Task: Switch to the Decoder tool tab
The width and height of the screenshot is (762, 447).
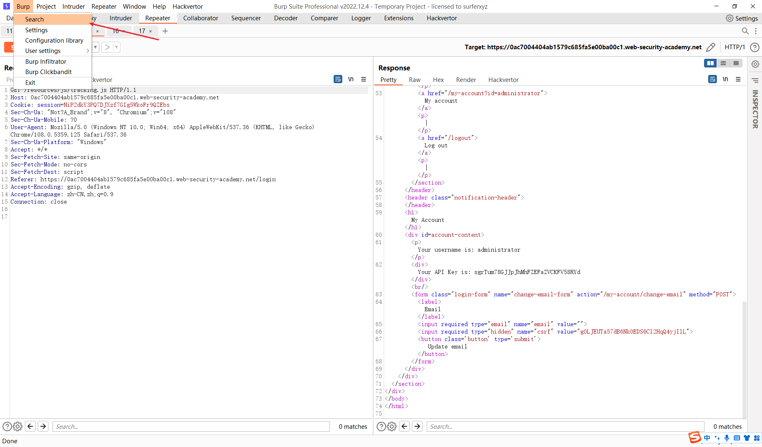Action: coord(286,18)
